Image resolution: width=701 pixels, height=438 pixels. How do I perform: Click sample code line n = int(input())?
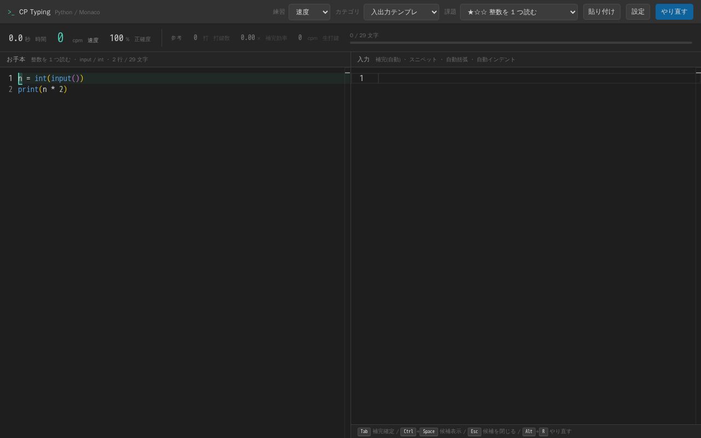pyautogui.click(x=51, y=78)
